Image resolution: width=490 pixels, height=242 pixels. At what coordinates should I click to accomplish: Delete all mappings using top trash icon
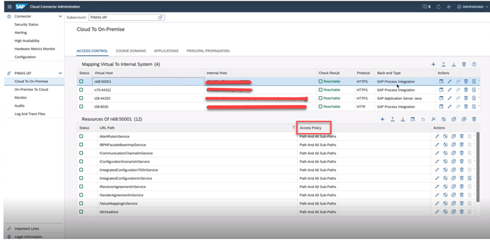[464, 64]
